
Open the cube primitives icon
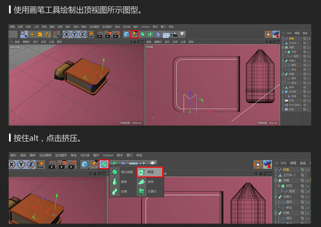126,34
